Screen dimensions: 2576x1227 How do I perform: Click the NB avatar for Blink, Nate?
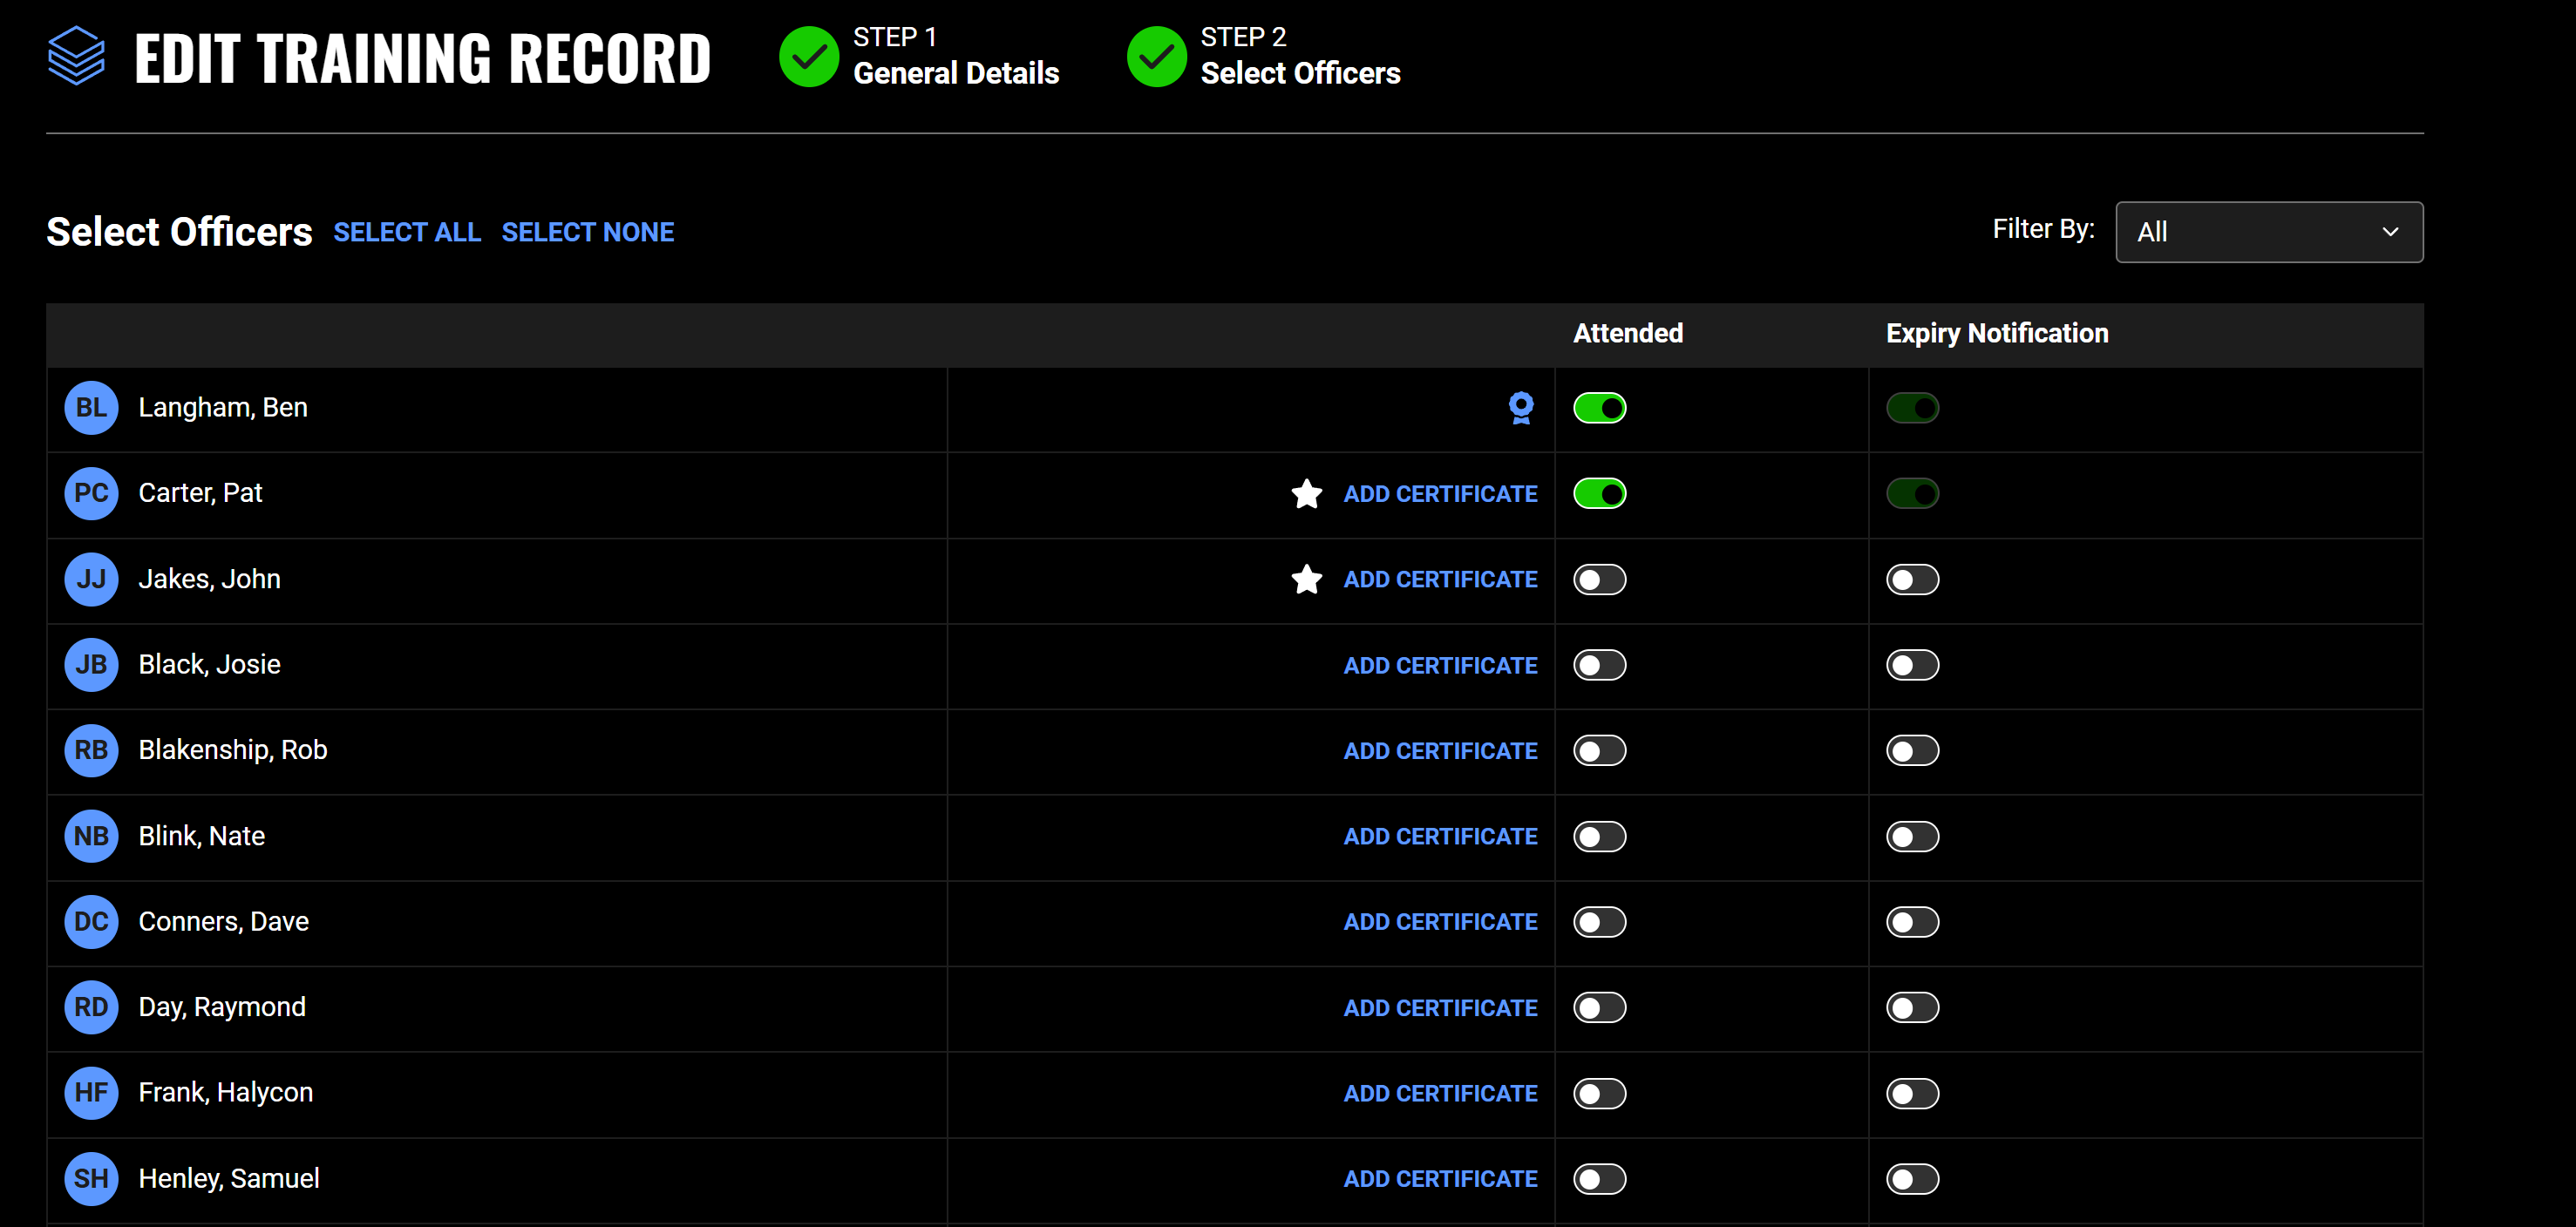point(91,836)
